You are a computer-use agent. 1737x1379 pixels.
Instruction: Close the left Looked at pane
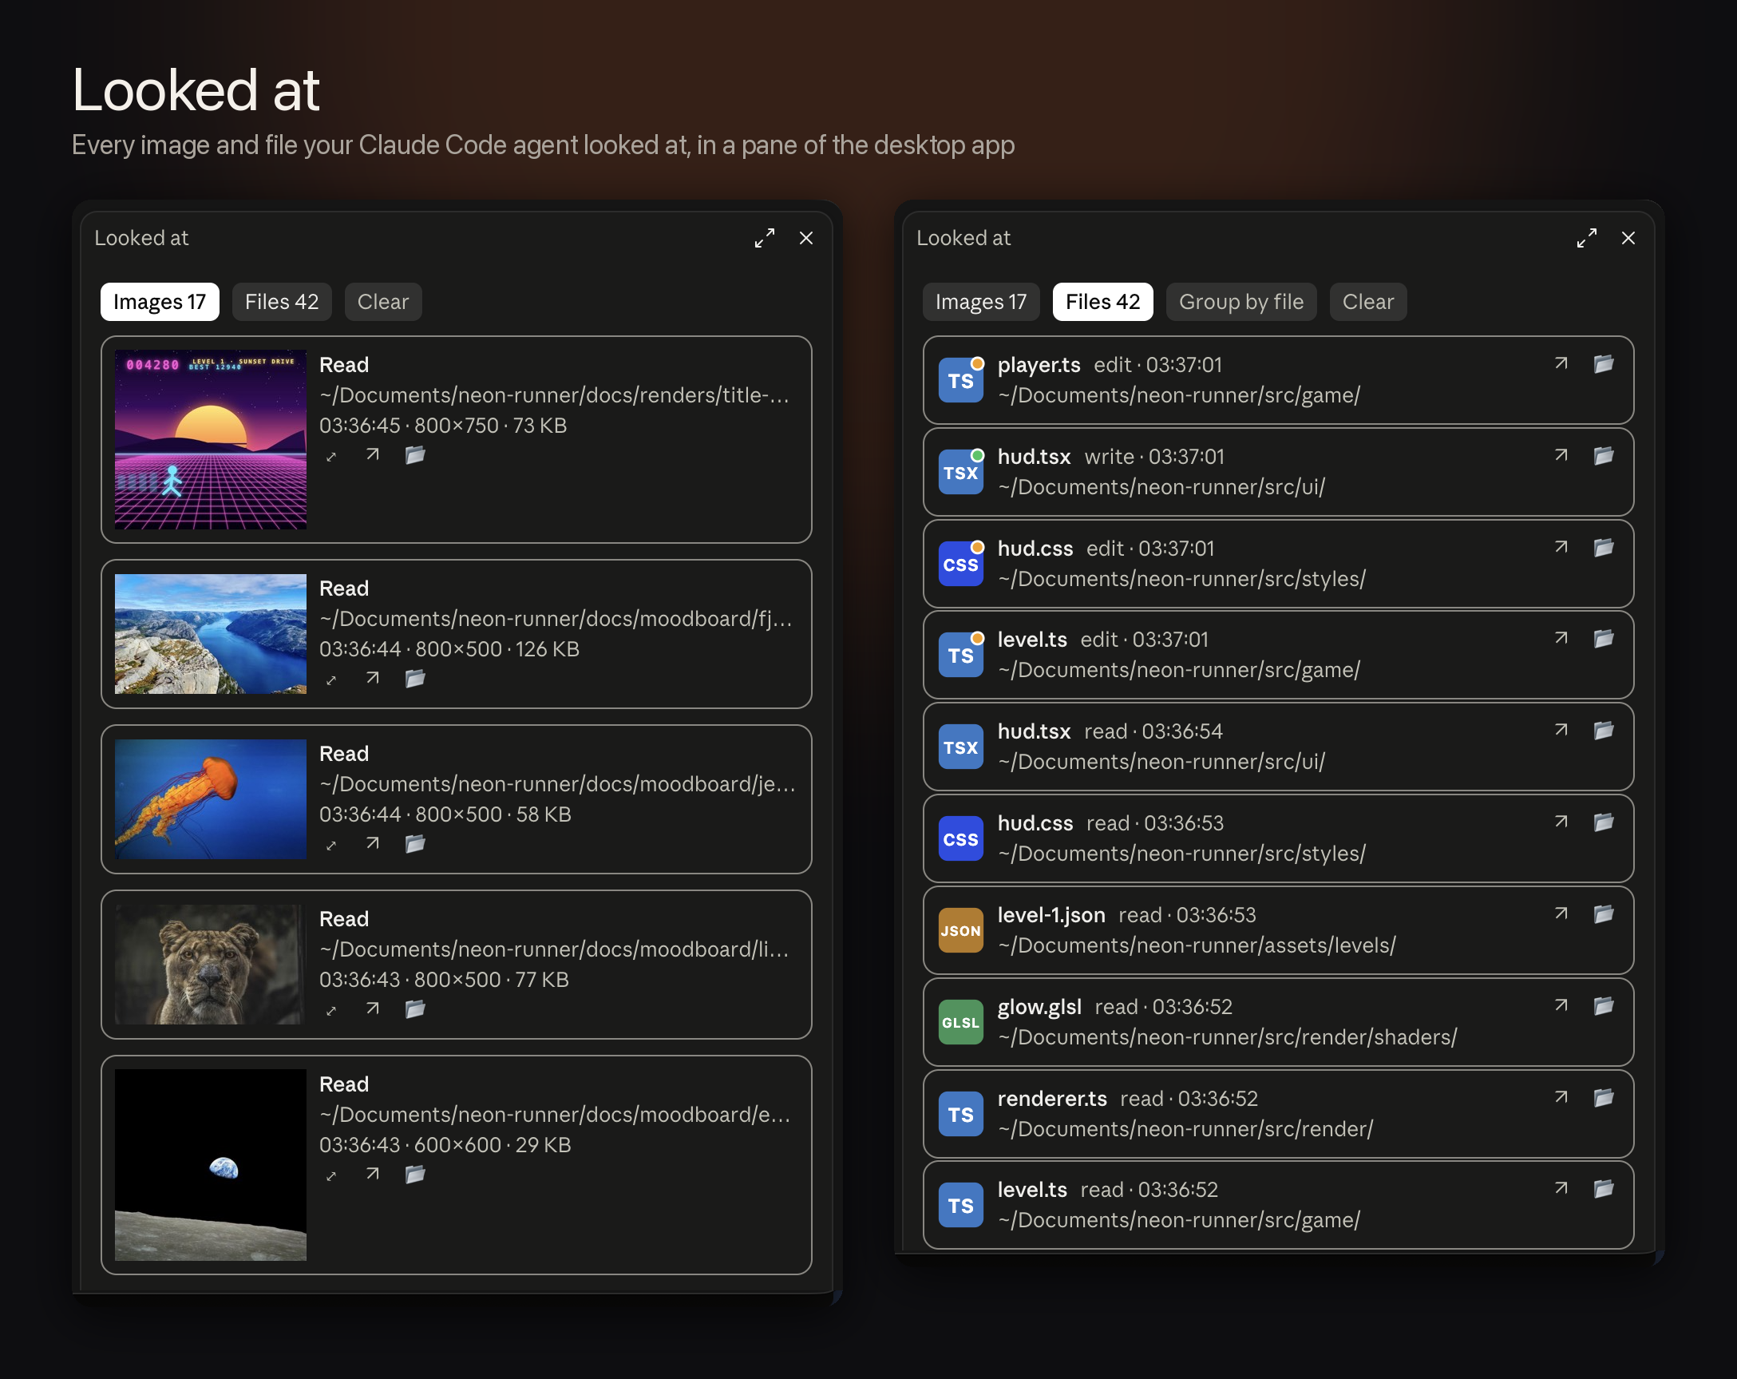tap(805, 238)
